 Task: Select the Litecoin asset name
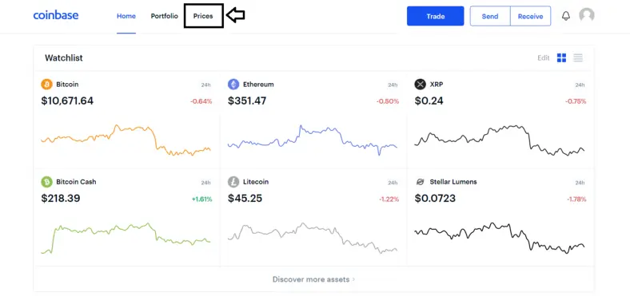click(x=256, y=182)
